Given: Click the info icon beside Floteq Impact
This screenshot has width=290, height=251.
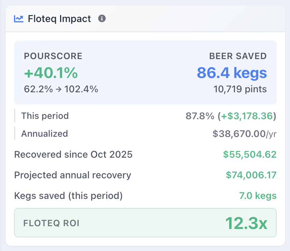Looking at the screenshot, I should point(102,19).
